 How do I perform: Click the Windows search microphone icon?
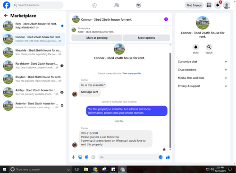[68, 169]
